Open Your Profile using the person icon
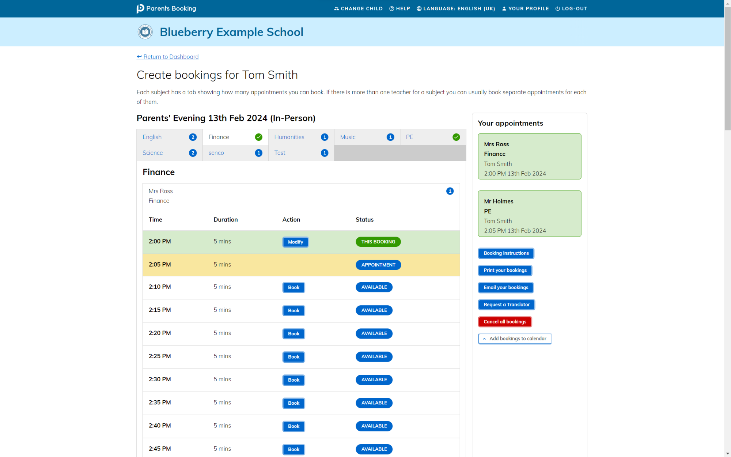Screen dimensions: 731x457 click(x=504, y=8)
